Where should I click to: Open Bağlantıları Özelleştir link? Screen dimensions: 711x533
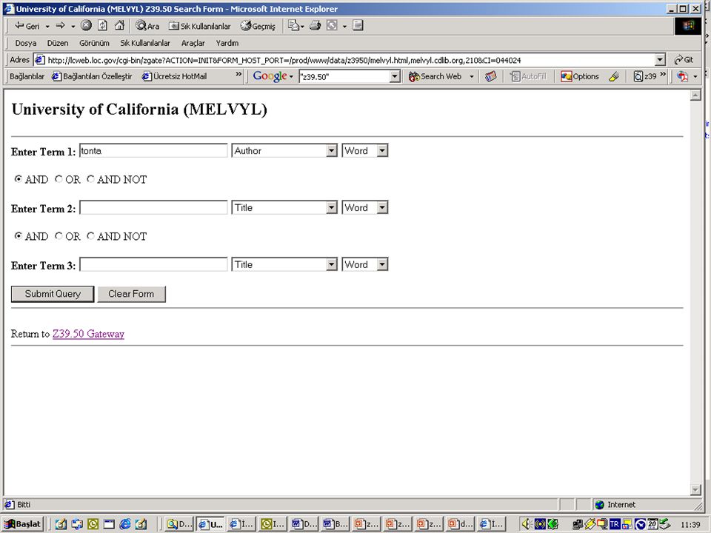click(92, 76)
